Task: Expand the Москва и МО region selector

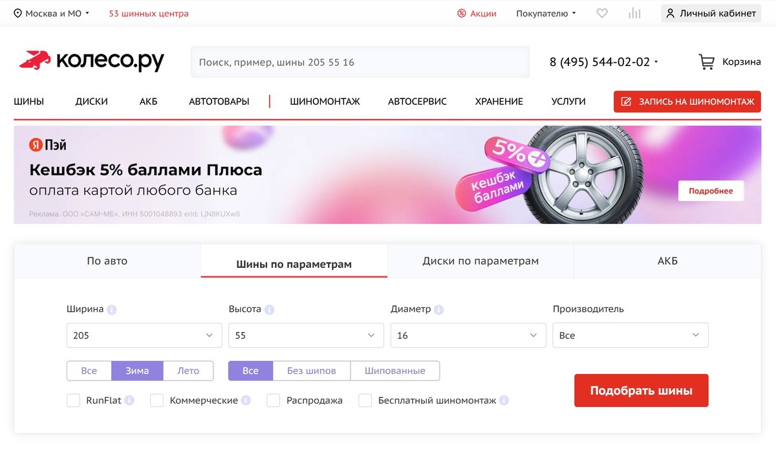Action: [x=52, y=13]
